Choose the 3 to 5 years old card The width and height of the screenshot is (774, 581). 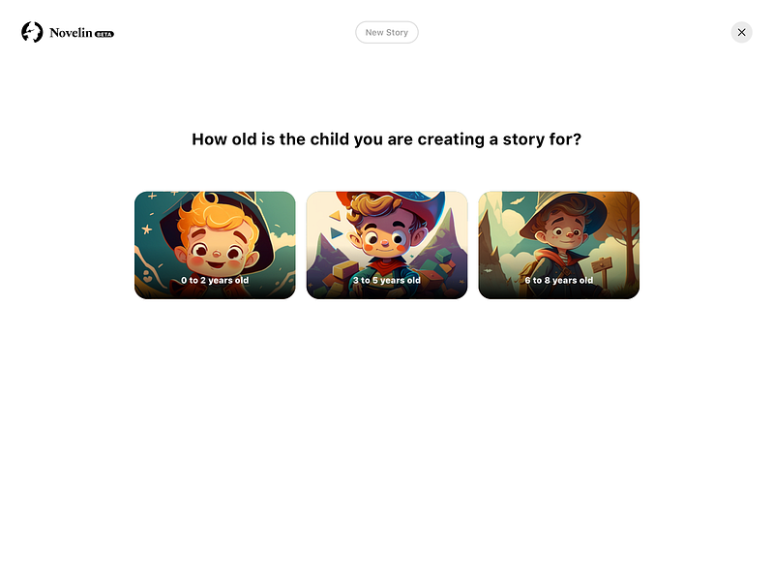tap(386, 245)
